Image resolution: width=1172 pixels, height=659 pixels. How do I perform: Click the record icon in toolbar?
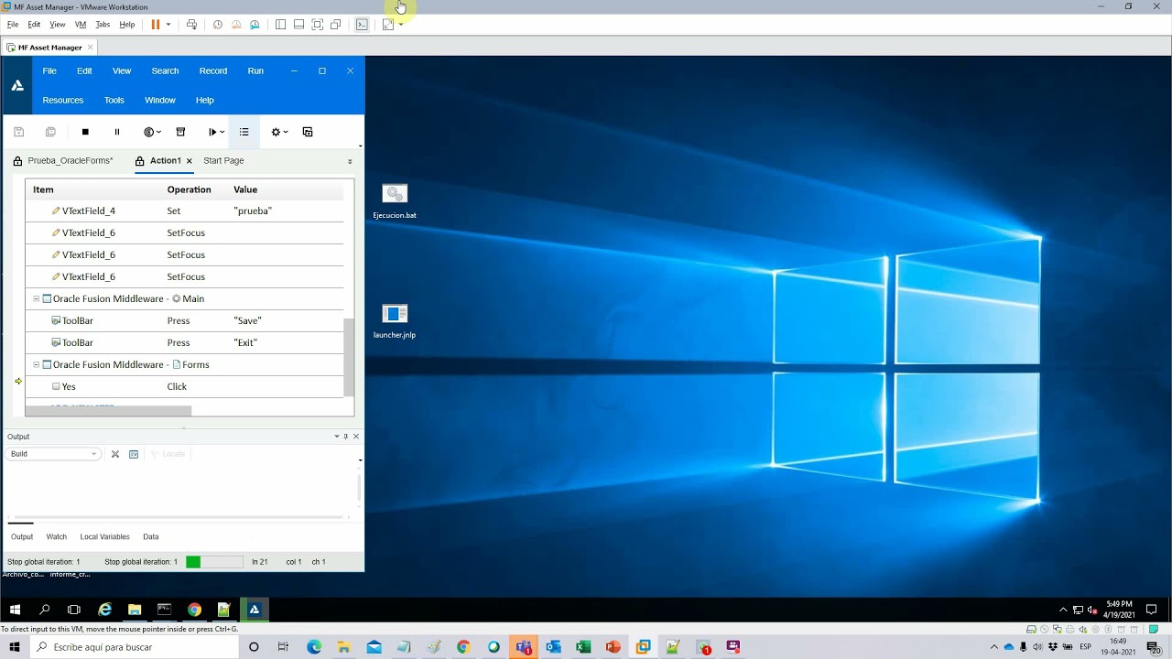click(x=148, y=132)
